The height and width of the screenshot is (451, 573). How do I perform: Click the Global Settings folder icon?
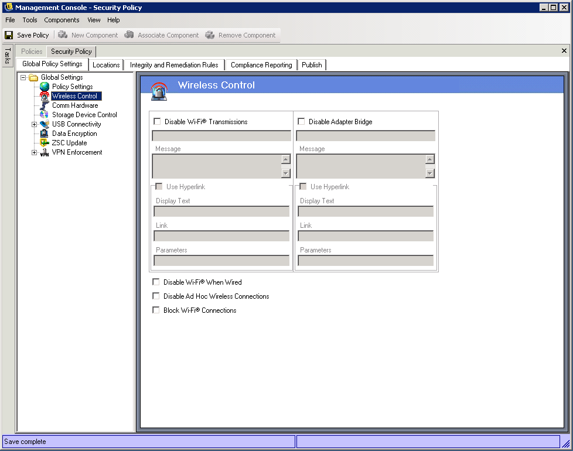(x=33, y=77)
